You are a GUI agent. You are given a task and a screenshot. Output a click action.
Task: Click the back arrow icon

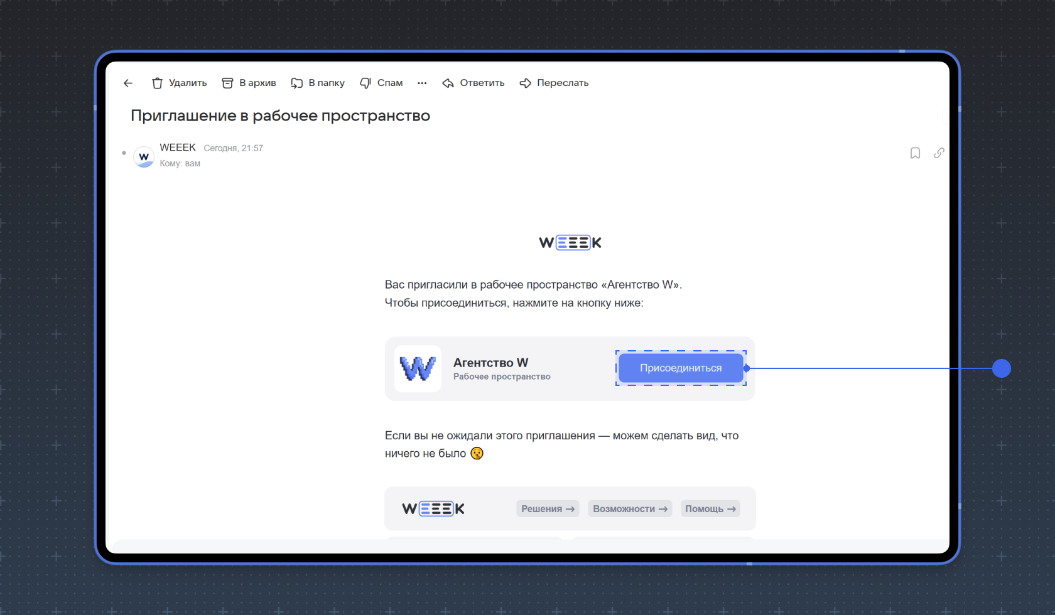click(x=128, y=83)
